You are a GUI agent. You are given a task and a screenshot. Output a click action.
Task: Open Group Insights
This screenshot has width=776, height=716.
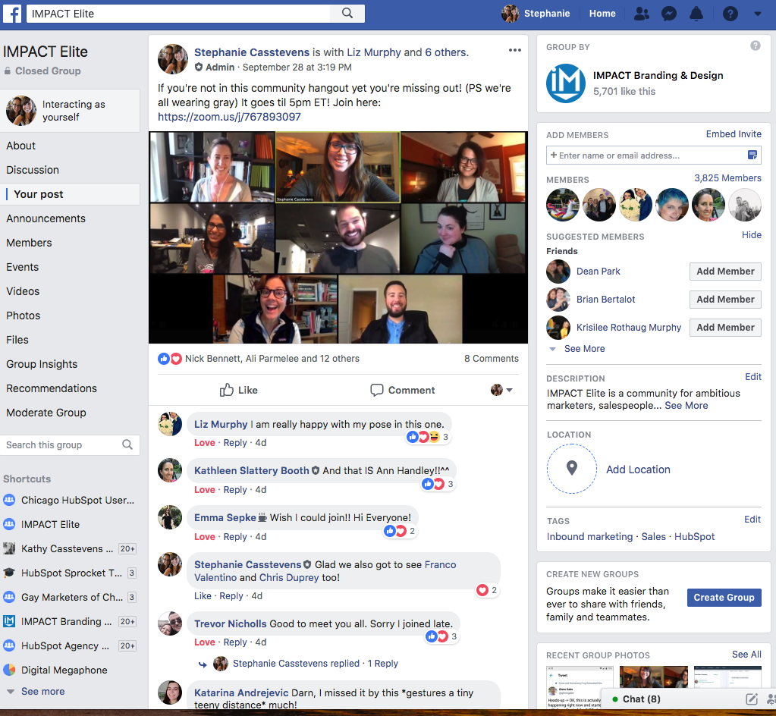(x=42, y=364)
